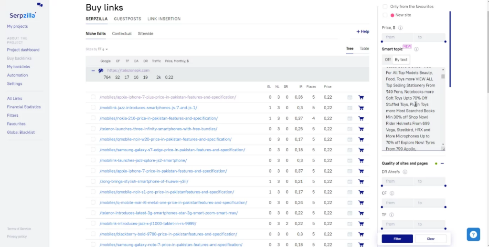Tick the 'New site' checkbox

(385, 15)
